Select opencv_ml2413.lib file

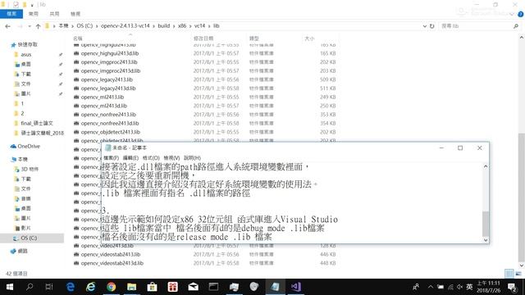coord(102,97)
